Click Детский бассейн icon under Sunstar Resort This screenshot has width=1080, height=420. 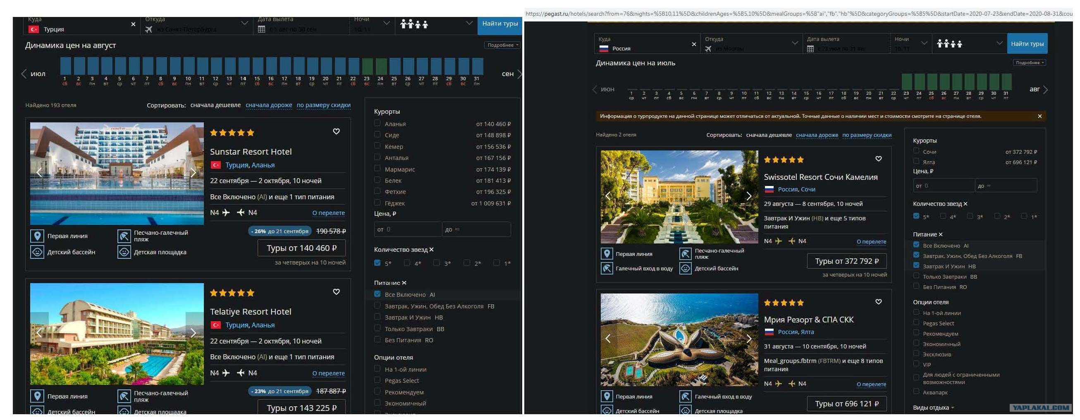pos(37,252)
